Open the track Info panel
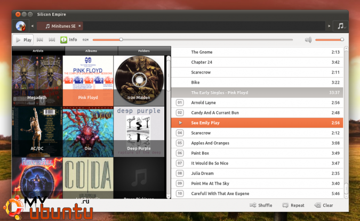This screenshot has height=221, width=360. click(x=68, y=39)
